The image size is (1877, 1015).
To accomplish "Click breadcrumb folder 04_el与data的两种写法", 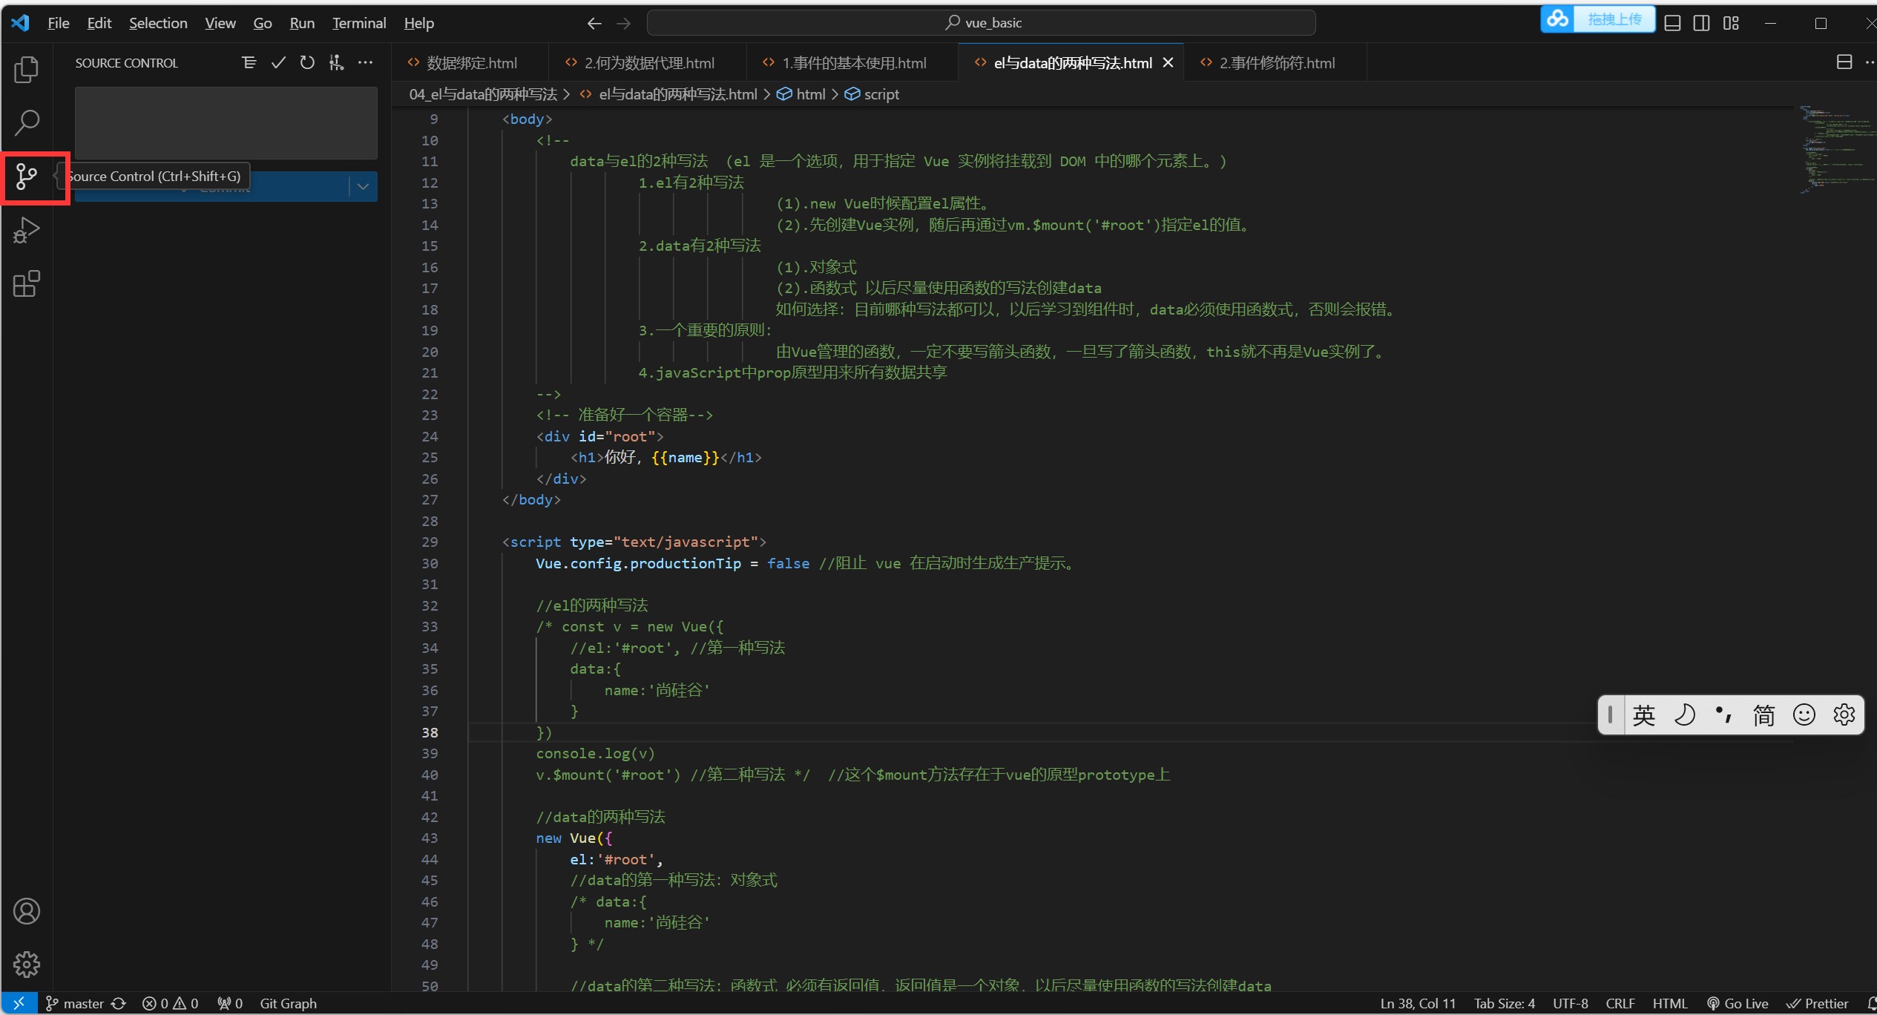I will 483,94.
